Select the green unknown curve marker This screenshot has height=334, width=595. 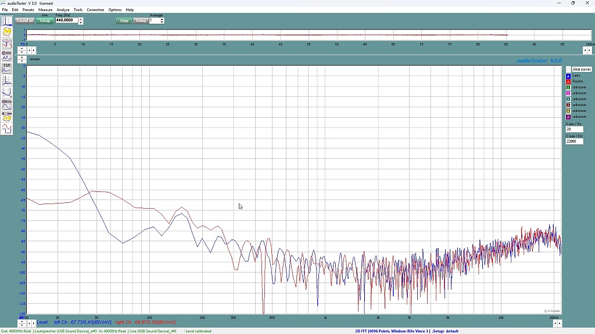[x=568, y=88]
